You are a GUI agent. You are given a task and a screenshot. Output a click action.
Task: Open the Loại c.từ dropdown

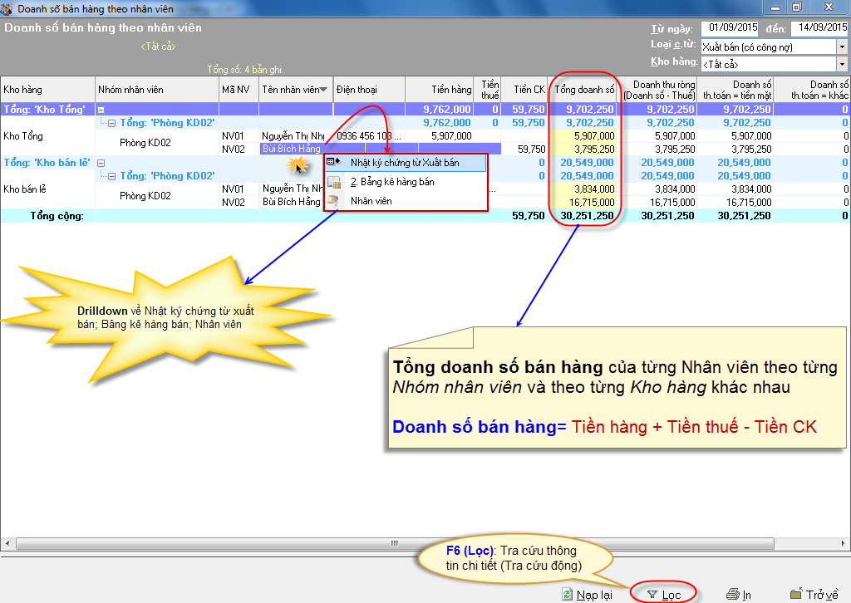pyautogui.click(x=842, y=47)
